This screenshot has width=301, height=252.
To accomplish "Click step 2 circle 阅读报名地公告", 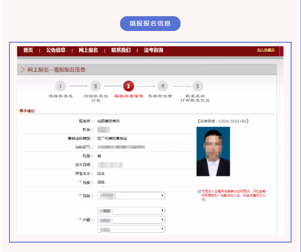I will click(96, 86).
